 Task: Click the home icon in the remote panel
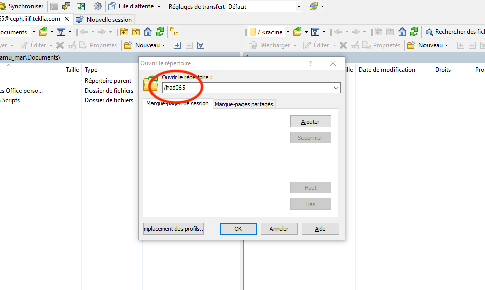coord(402,32)
